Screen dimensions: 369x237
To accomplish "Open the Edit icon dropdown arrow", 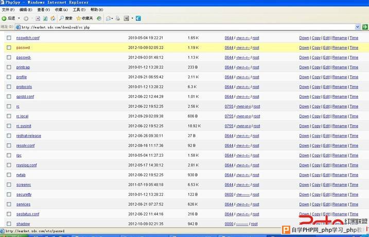I will pos(132,19).
